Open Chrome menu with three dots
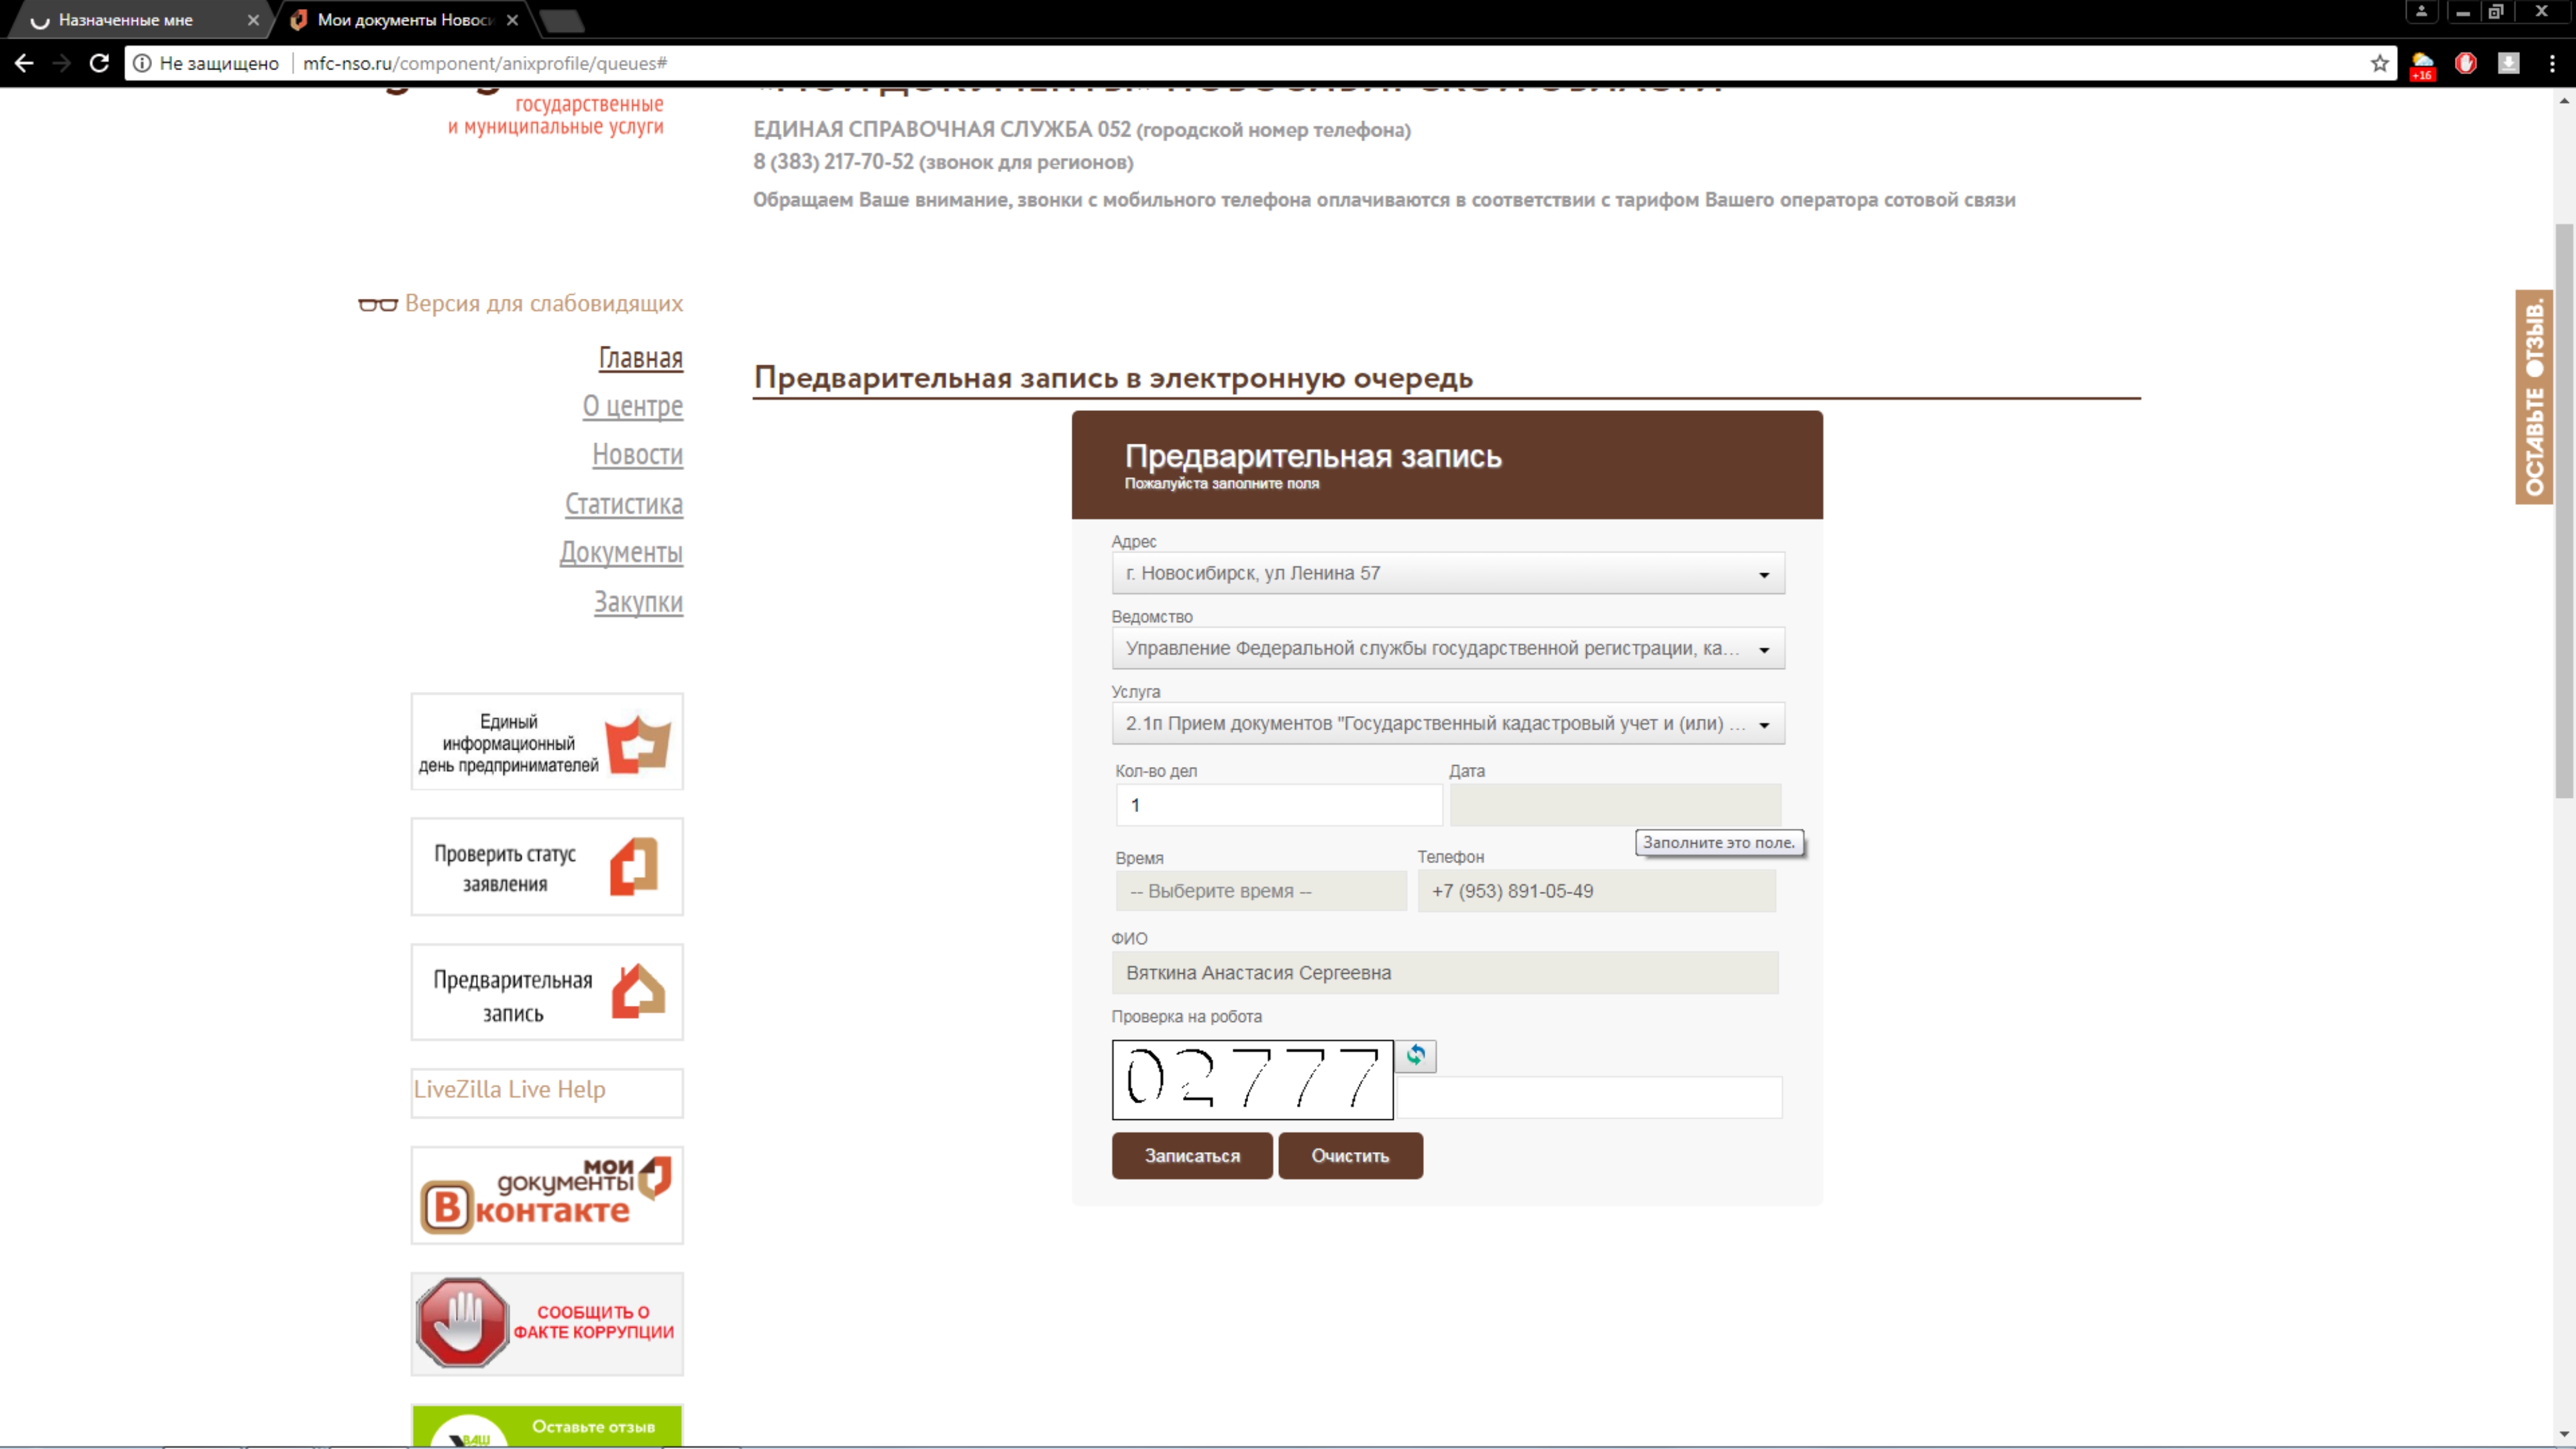 point(2552,63)
